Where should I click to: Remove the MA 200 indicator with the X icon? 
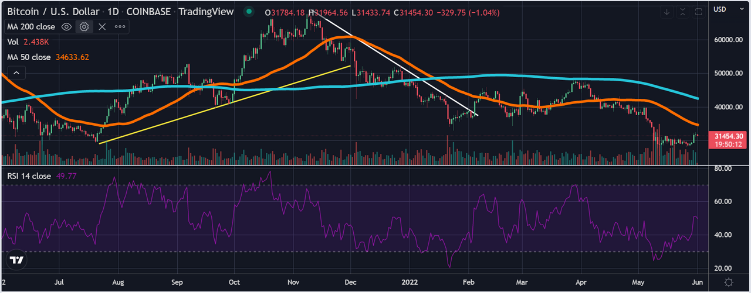click(x=102, y=27)
